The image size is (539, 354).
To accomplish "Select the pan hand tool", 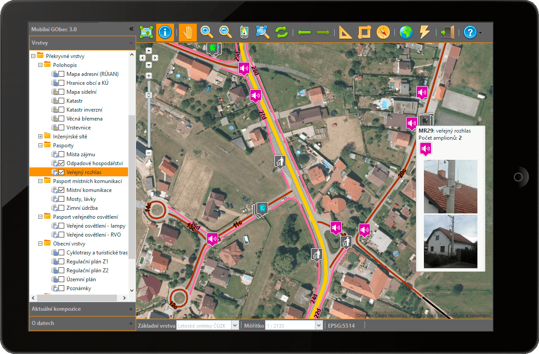I will click(x=188, y=32).
